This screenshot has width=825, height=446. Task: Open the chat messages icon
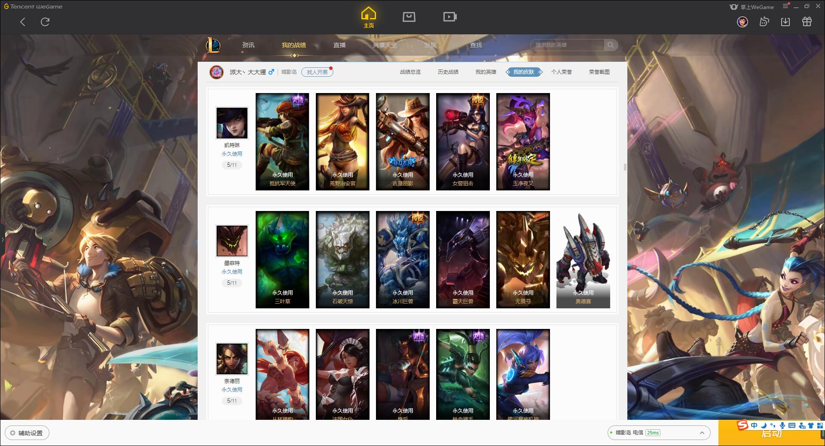tap(764, 22)
